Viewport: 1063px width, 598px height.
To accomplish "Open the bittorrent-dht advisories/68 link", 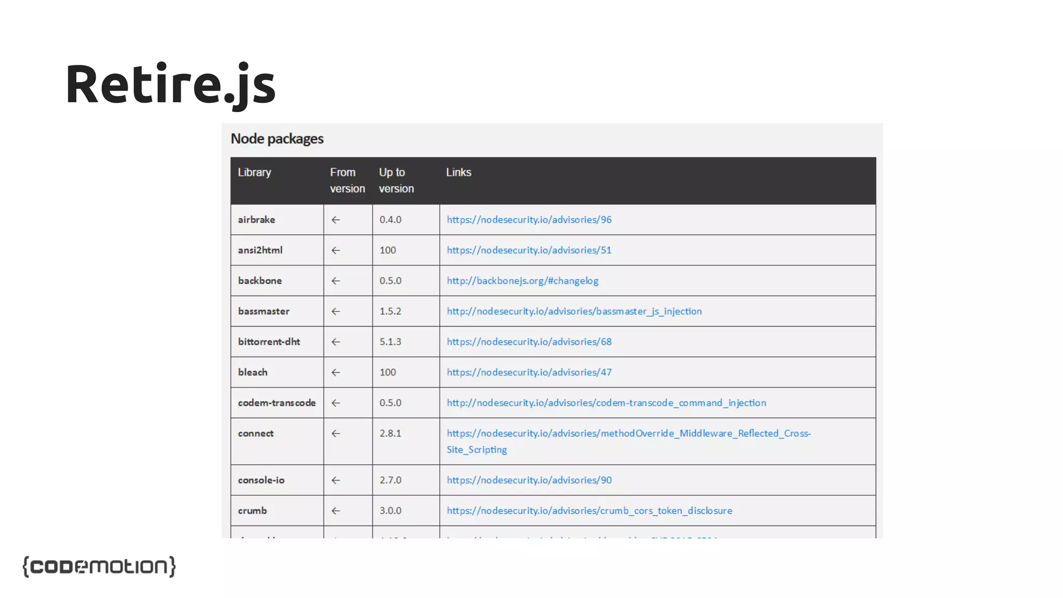I will (x=529, y=342).
